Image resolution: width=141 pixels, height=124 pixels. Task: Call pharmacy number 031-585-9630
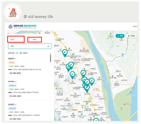pos(15,73)
